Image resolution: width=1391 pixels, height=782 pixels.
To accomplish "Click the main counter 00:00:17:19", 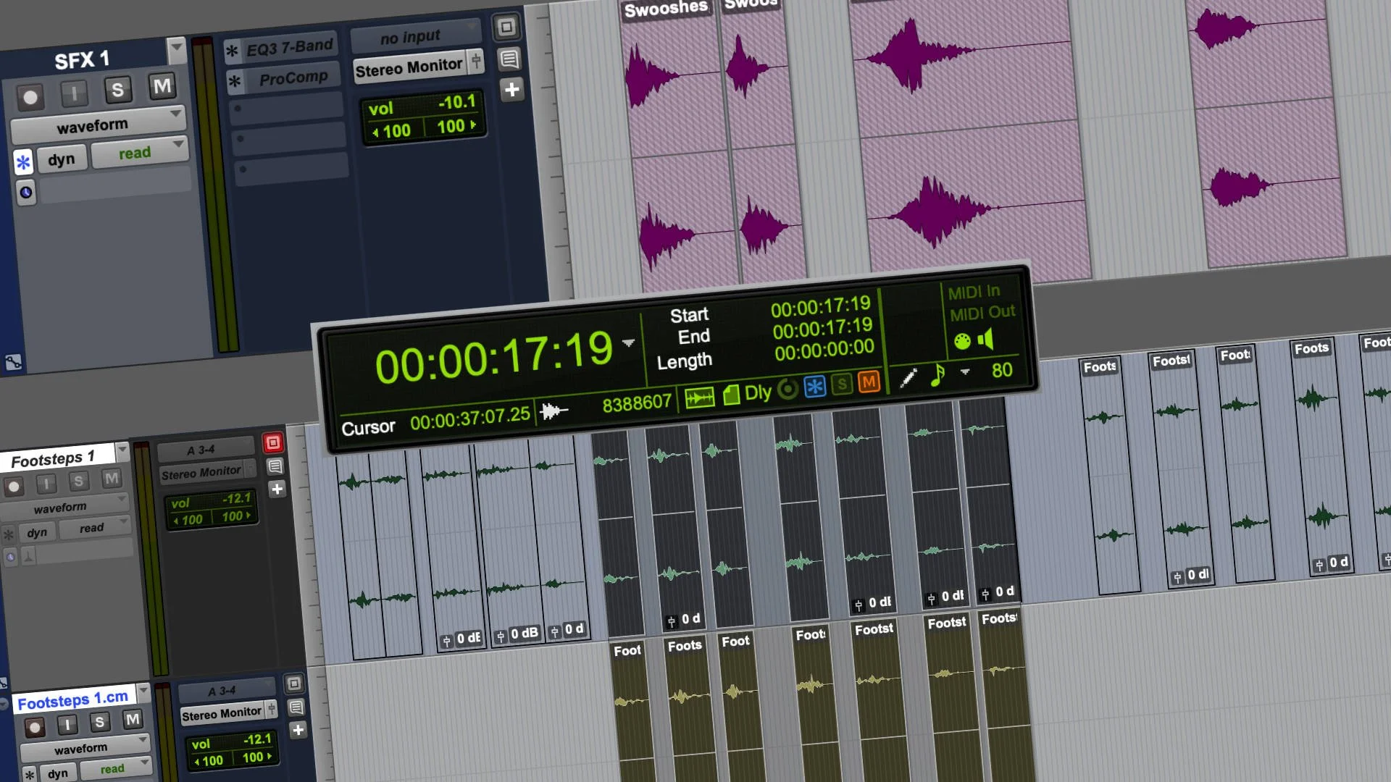I will pyautogui.click(x=494, y=357).
